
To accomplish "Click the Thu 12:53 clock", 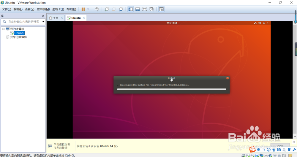I will 172,23.
